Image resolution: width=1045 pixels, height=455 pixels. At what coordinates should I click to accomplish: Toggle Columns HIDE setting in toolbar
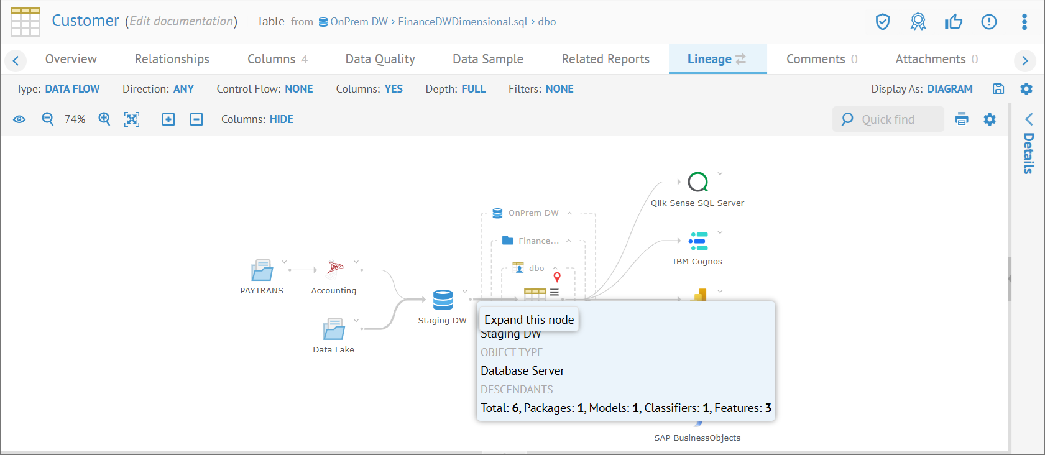pyautogui.click(x=281, y=119)
